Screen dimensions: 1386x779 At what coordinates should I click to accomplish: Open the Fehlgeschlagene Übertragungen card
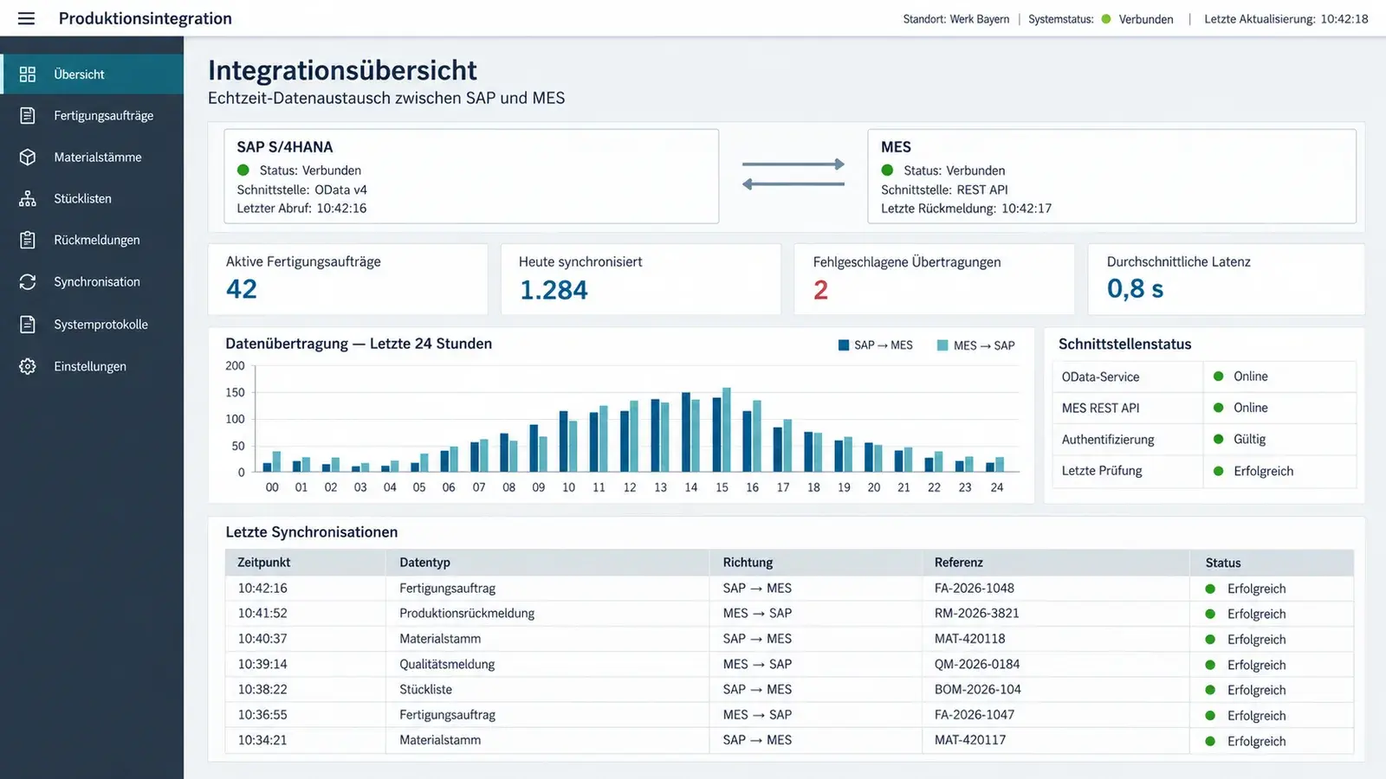click(935, 279)
